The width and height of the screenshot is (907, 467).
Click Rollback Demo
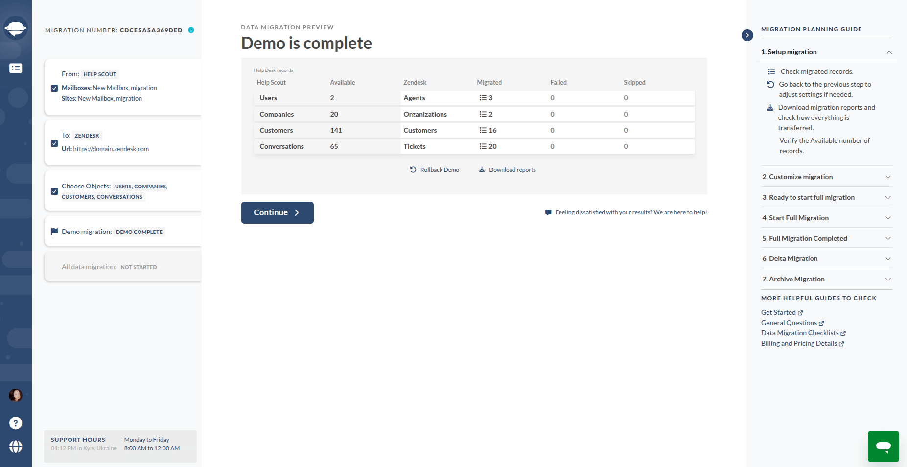435,170
